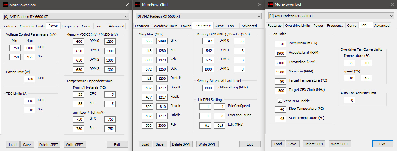This screenshot has width=397, height=151.
Task: Open Overdrive Limits tab in left window
Action: (32, 26)
